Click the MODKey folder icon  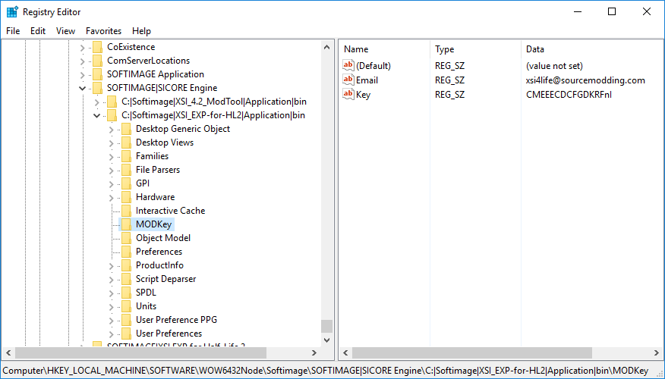126,224
